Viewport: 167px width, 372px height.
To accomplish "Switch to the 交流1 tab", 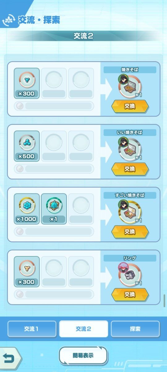I will (32, 329).
